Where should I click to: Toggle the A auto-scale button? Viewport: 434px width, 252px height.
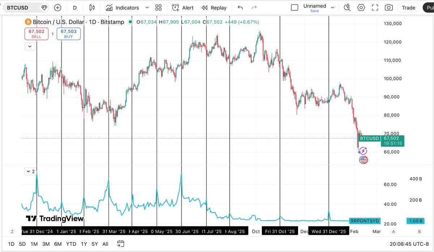tap(394, 231)
